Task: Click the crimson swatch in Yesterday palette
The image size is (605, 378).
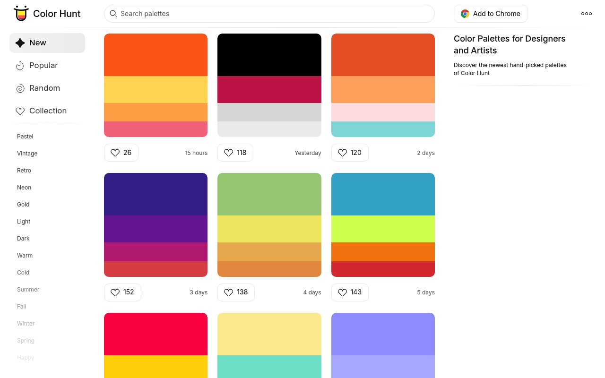Action: (x=269, y=90)
